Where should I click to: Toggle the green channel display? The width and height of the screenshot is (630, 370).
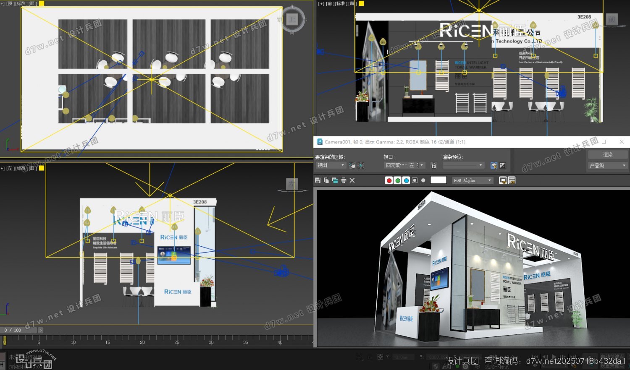[x=398, y=180]
